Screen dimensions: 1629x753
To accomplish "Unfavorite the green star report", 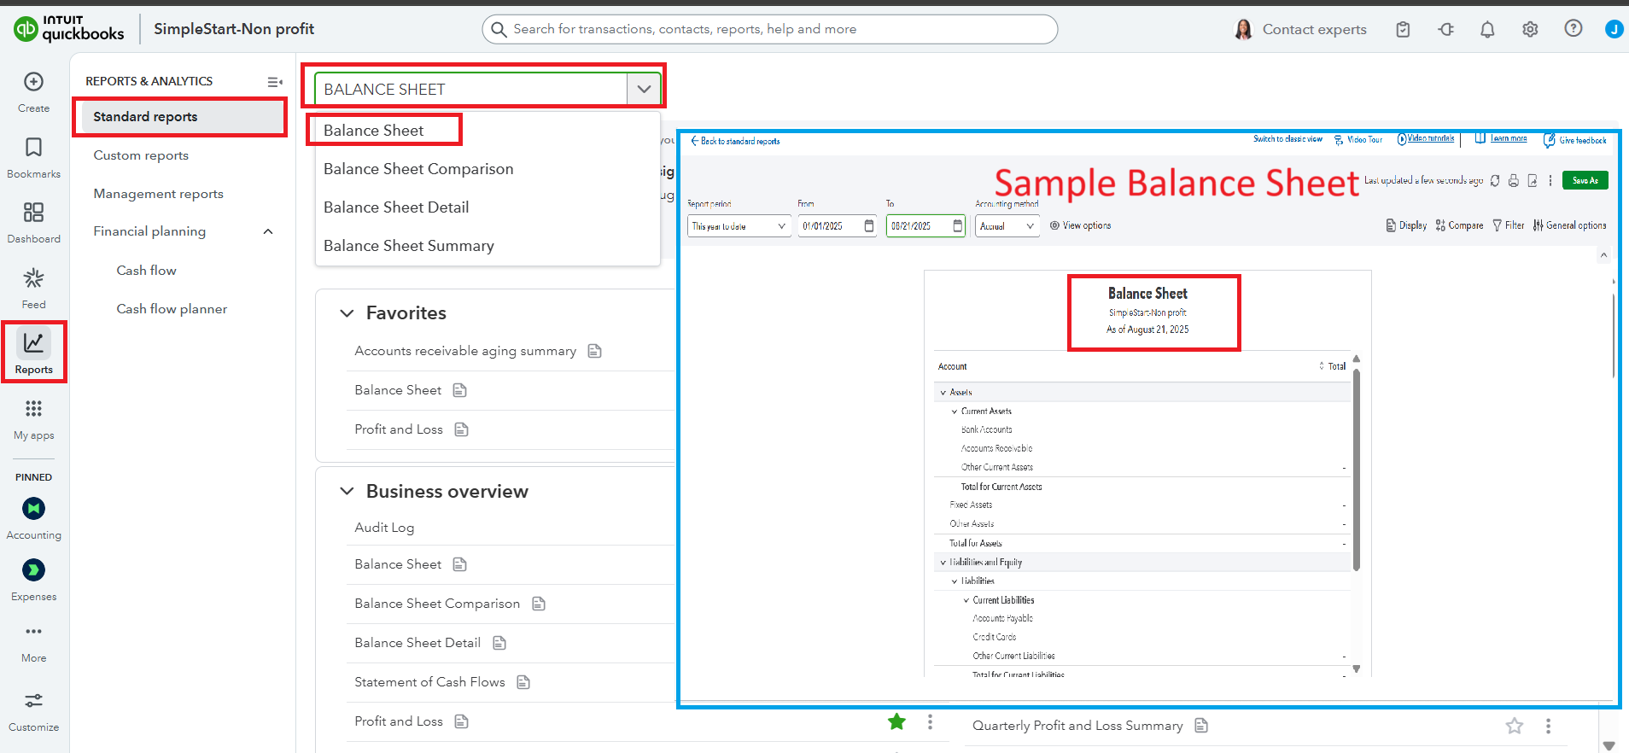I will [x=896, y=722].
